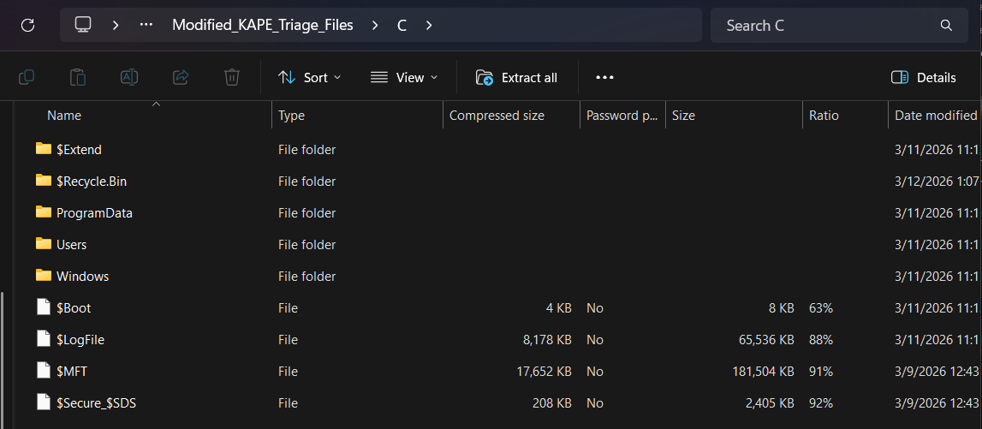Click the Copy icon in toolbar
982x429 pixels.
click(27, 77)
